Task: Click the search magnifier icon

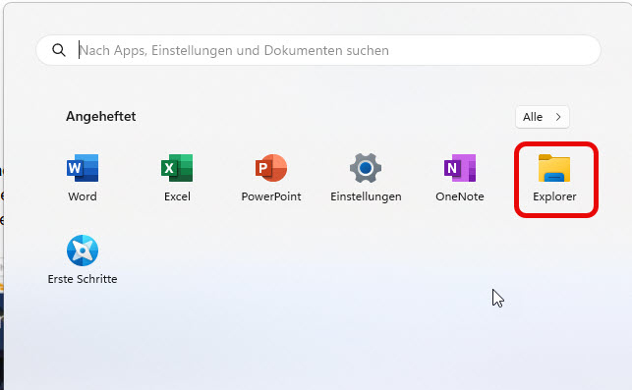Action: [x=59, y=50]
